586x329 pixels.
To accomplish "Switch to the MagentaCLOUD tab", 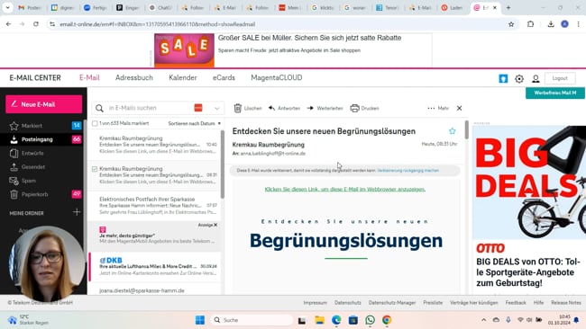I will 277,77.
